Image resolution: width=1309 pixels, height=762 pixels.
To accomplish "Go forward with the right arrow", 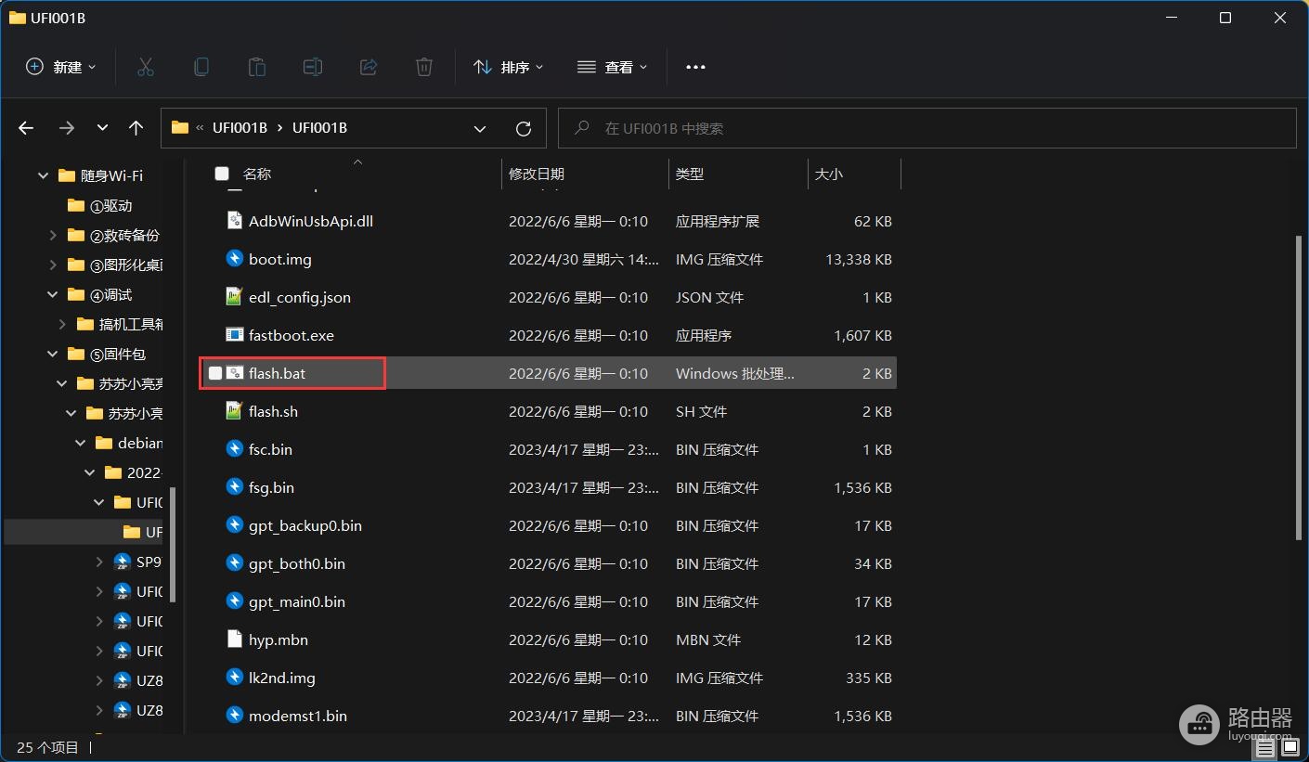I will 66,128.
